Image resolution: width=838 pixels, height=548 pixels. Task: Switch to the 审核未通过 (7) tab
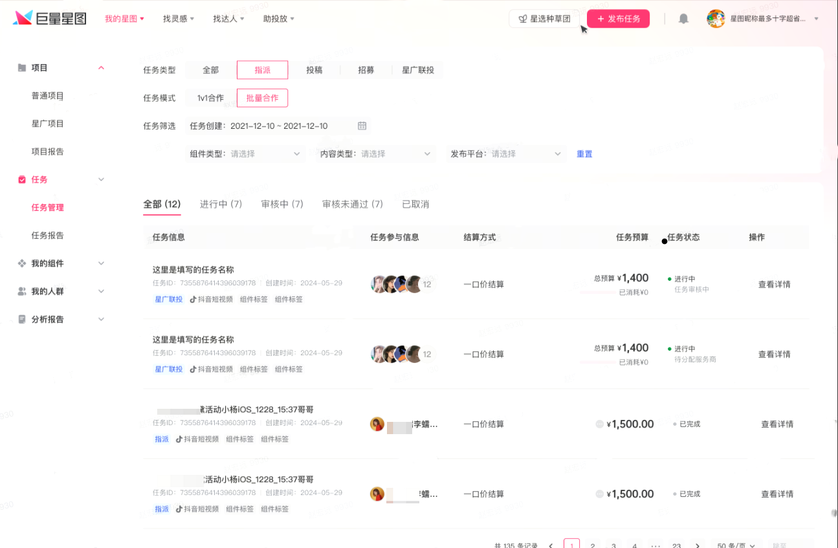coord(353,204)
